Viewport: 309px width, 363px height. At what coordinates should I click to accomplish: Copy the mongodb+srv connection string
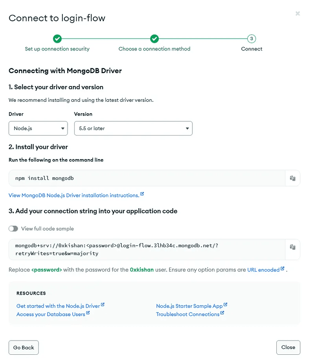pyautogui.click(x=292, y=247)
